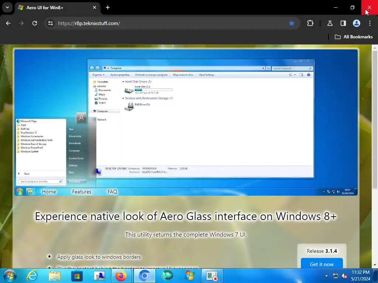This screenshot has height=283, width=378.
Task: Click the vertical scrollbar thumb
Action: pyautogui.click(x=375, y=119)
